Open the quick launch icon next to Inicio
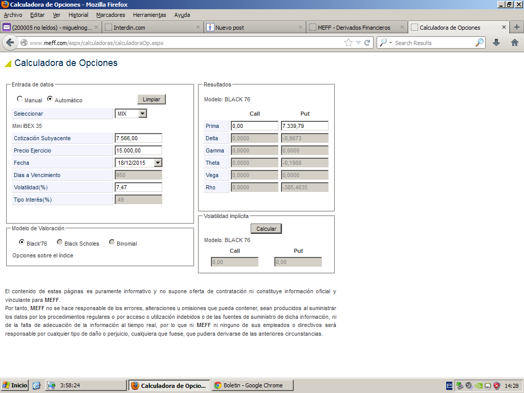This screenshot has height=393, width=524. pos(36,385)
